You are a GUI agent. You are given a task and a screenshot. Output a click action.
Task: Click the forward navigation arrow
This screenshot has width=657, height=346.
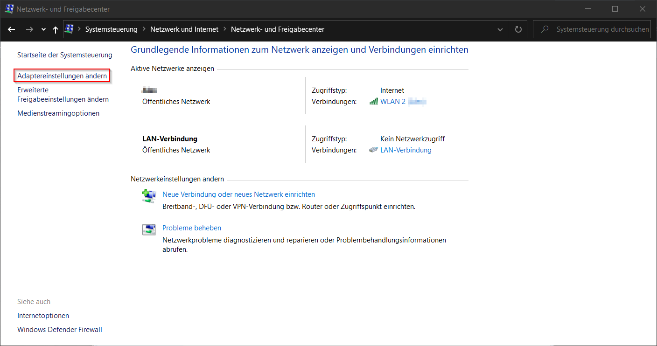29,29
